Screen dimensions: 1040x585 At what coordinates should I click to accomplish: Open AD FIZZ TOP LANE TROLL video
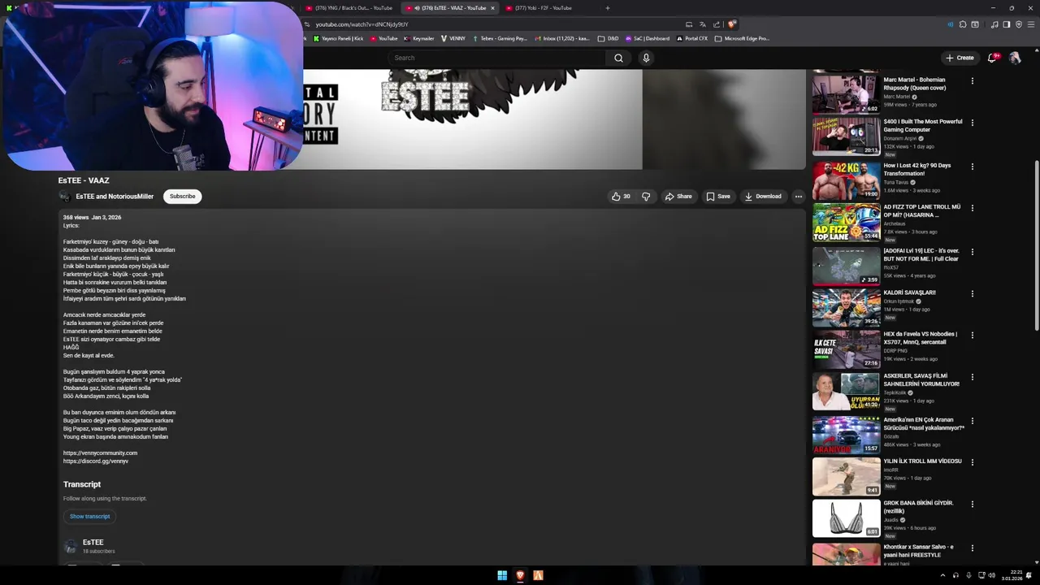coord(846,222)
